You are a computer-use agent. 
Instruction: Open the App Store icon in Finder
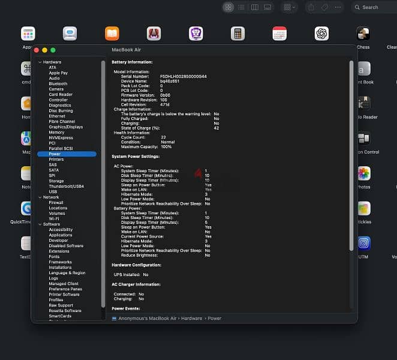28,34
